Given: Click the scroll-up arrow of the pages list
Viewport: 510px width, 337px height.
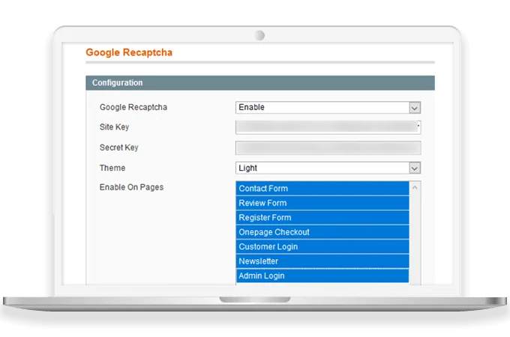Looking at the screenshot, I should [415, 188].
